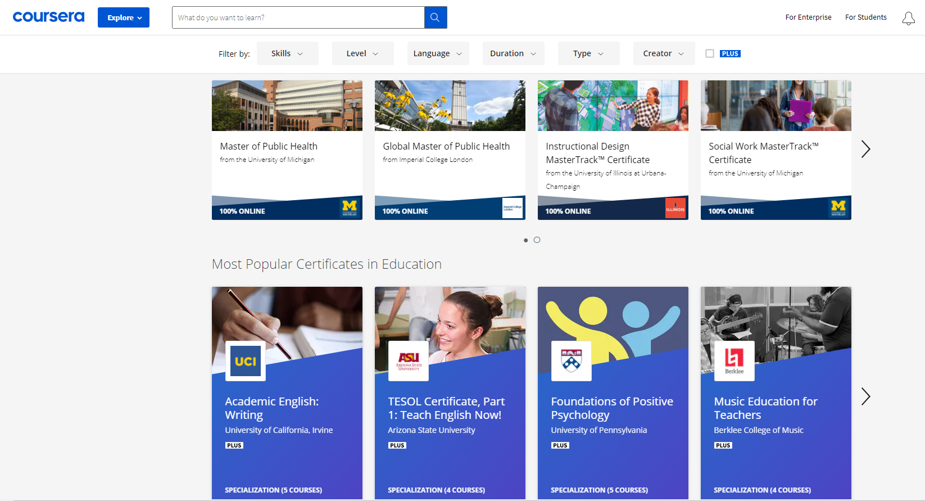925x501 pixels.
Task: Open the notifications bell
Action: [x=908, y=19]
